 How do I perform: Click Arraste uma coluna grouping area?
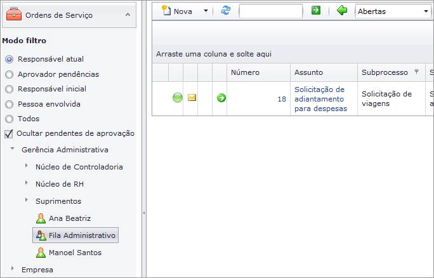pos(214,54)
